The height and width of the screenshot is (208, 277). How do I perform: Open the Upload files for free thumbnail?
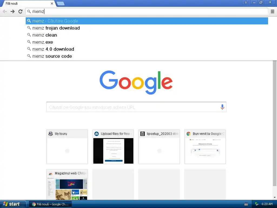113,147
